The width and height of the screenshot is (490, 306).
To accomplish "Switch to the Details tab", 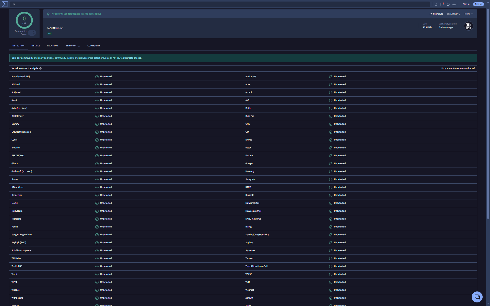I will tap(36, 46).
